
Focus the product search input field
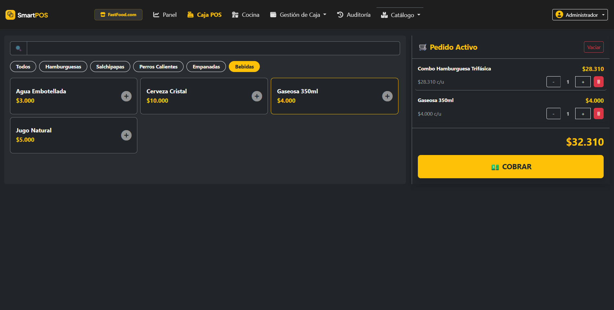pos(213,48)
